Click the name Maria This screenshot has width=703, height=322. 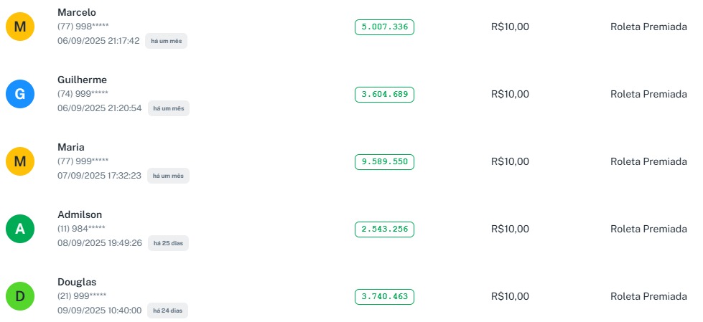pyautogui.click(x=71, y=147)
